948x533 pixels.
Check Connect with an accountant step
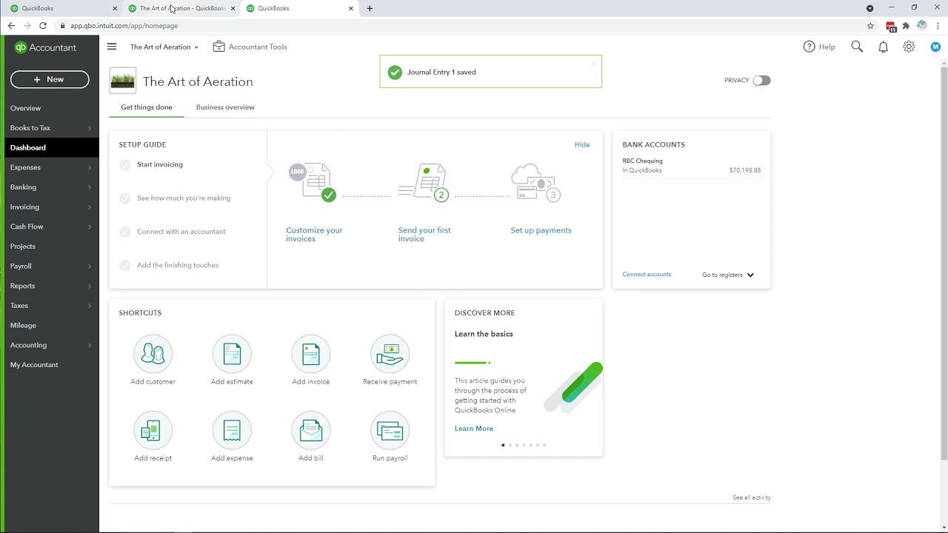[x=125, y=232]
